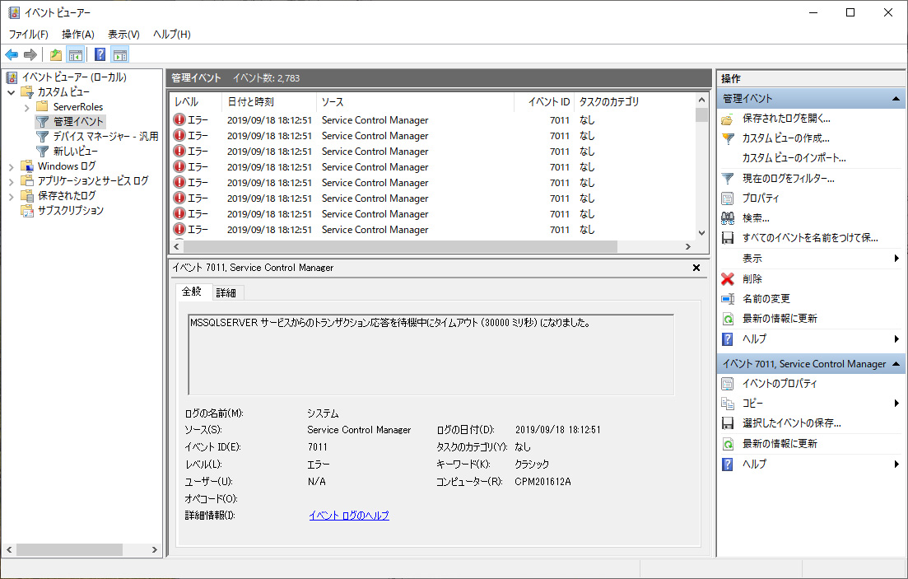Screen dimensions: 908x579
Task: Click the save all events floppy icon
Action: click(x=728, y=238)
